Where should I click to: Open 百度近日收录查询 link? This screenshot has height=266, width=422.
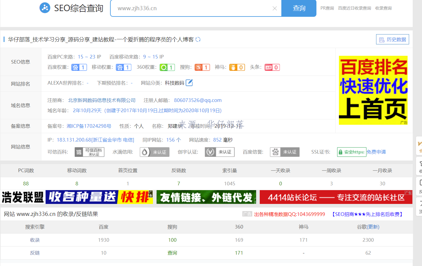click(355, 8)
